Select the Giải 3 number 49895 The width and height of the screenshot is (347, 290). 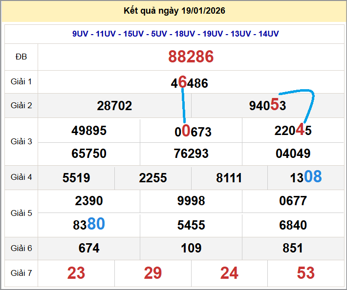89,131
